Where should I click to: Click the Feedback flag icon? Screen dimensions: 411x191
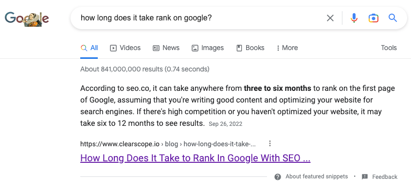pyautogui.click(x=365, y=177)
